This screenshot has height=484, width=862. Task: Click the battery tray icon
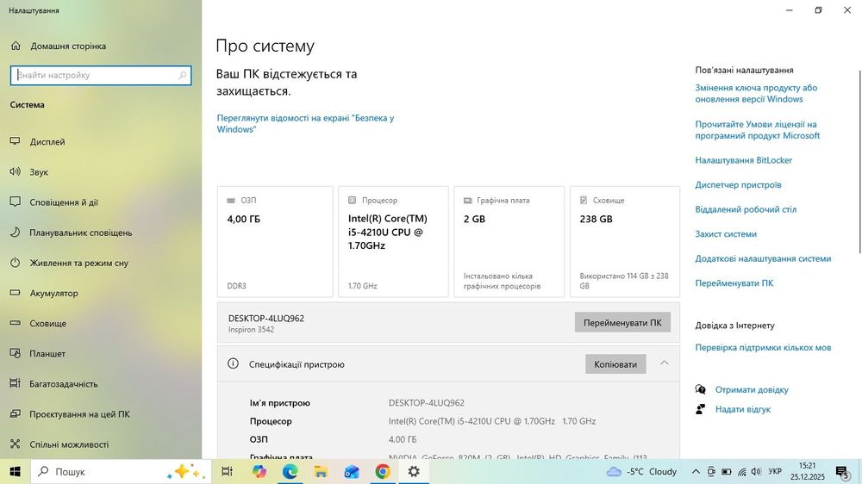click(726, 471)
